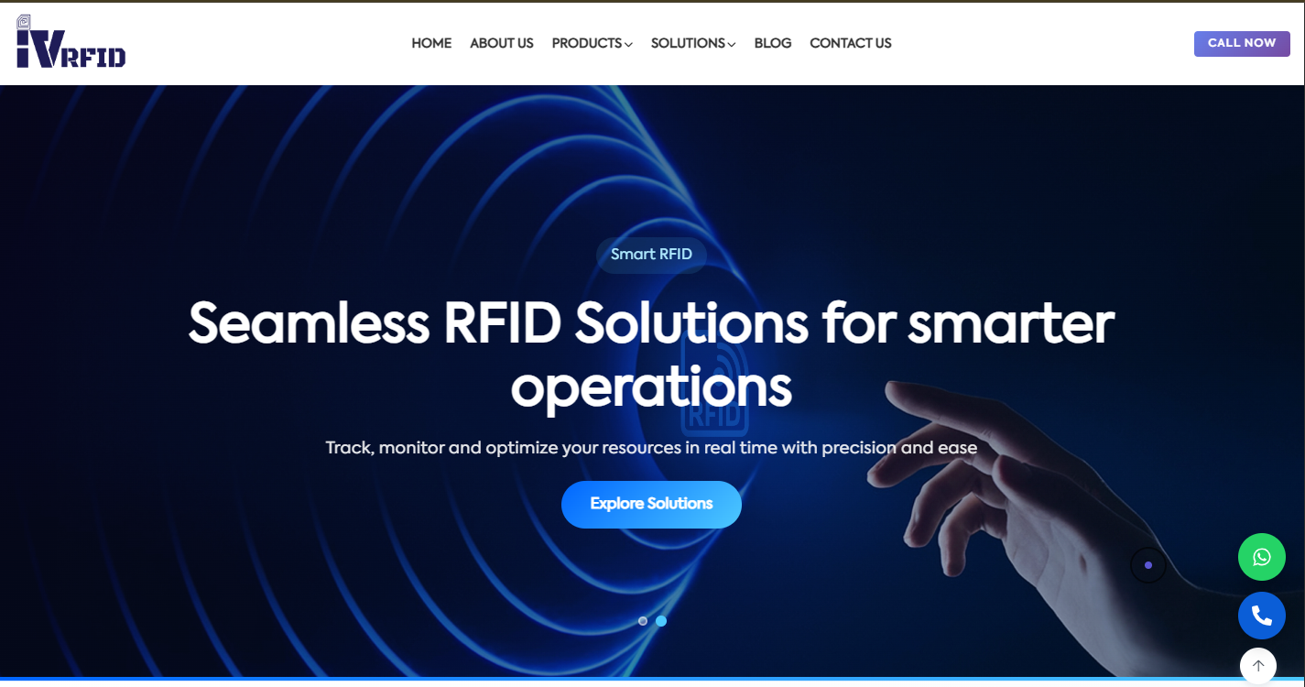Click the Explore Solutions button

[651, 504]
